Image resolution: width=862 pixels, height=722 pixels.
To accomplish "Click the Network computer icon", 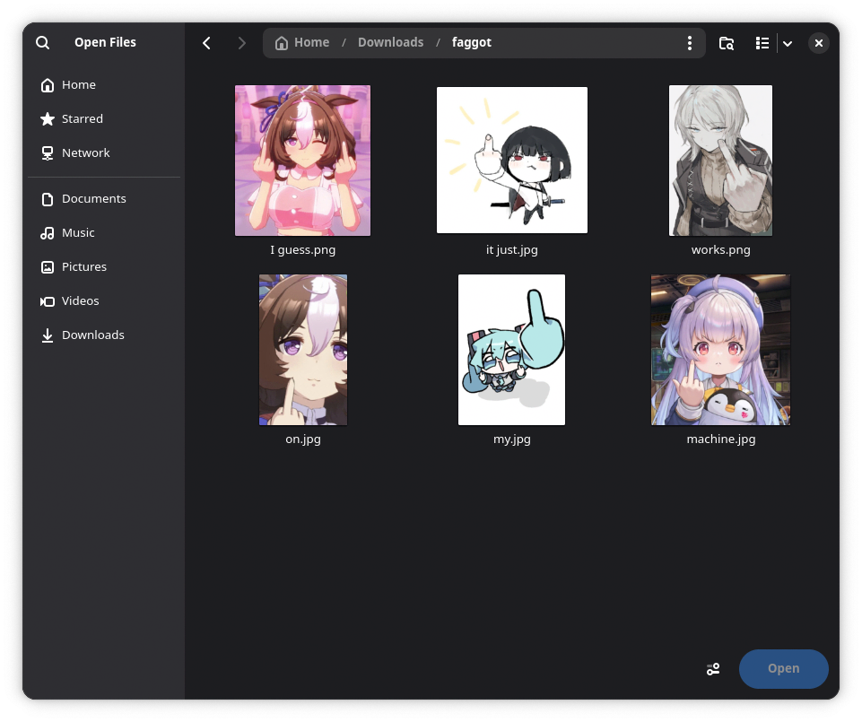I will click(x=48, y=152).
